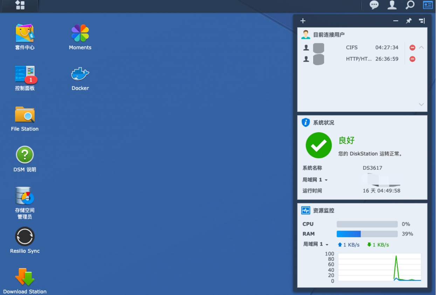The height and width of the screenshot is (295, 436).
Task: Click the 系统名称 label
Action: tap(312, 168)
